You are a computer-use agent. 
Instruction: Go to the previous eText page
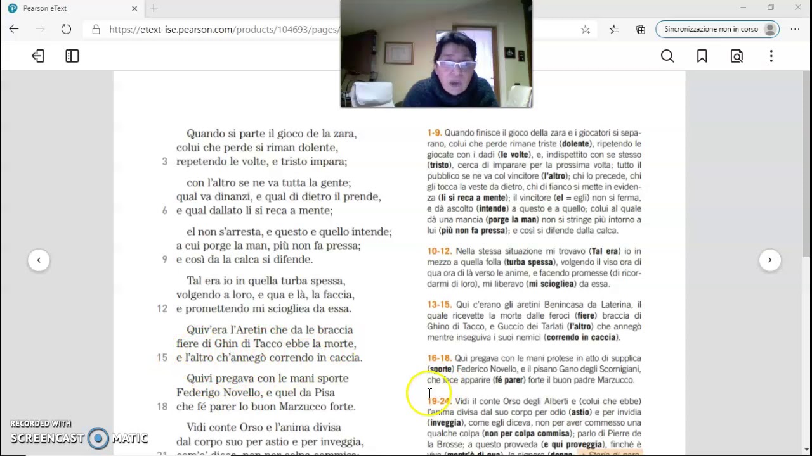(39, 260)
